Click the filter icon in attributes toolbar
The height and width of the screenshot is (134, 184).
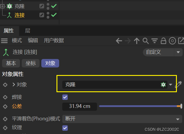[155, 41]
